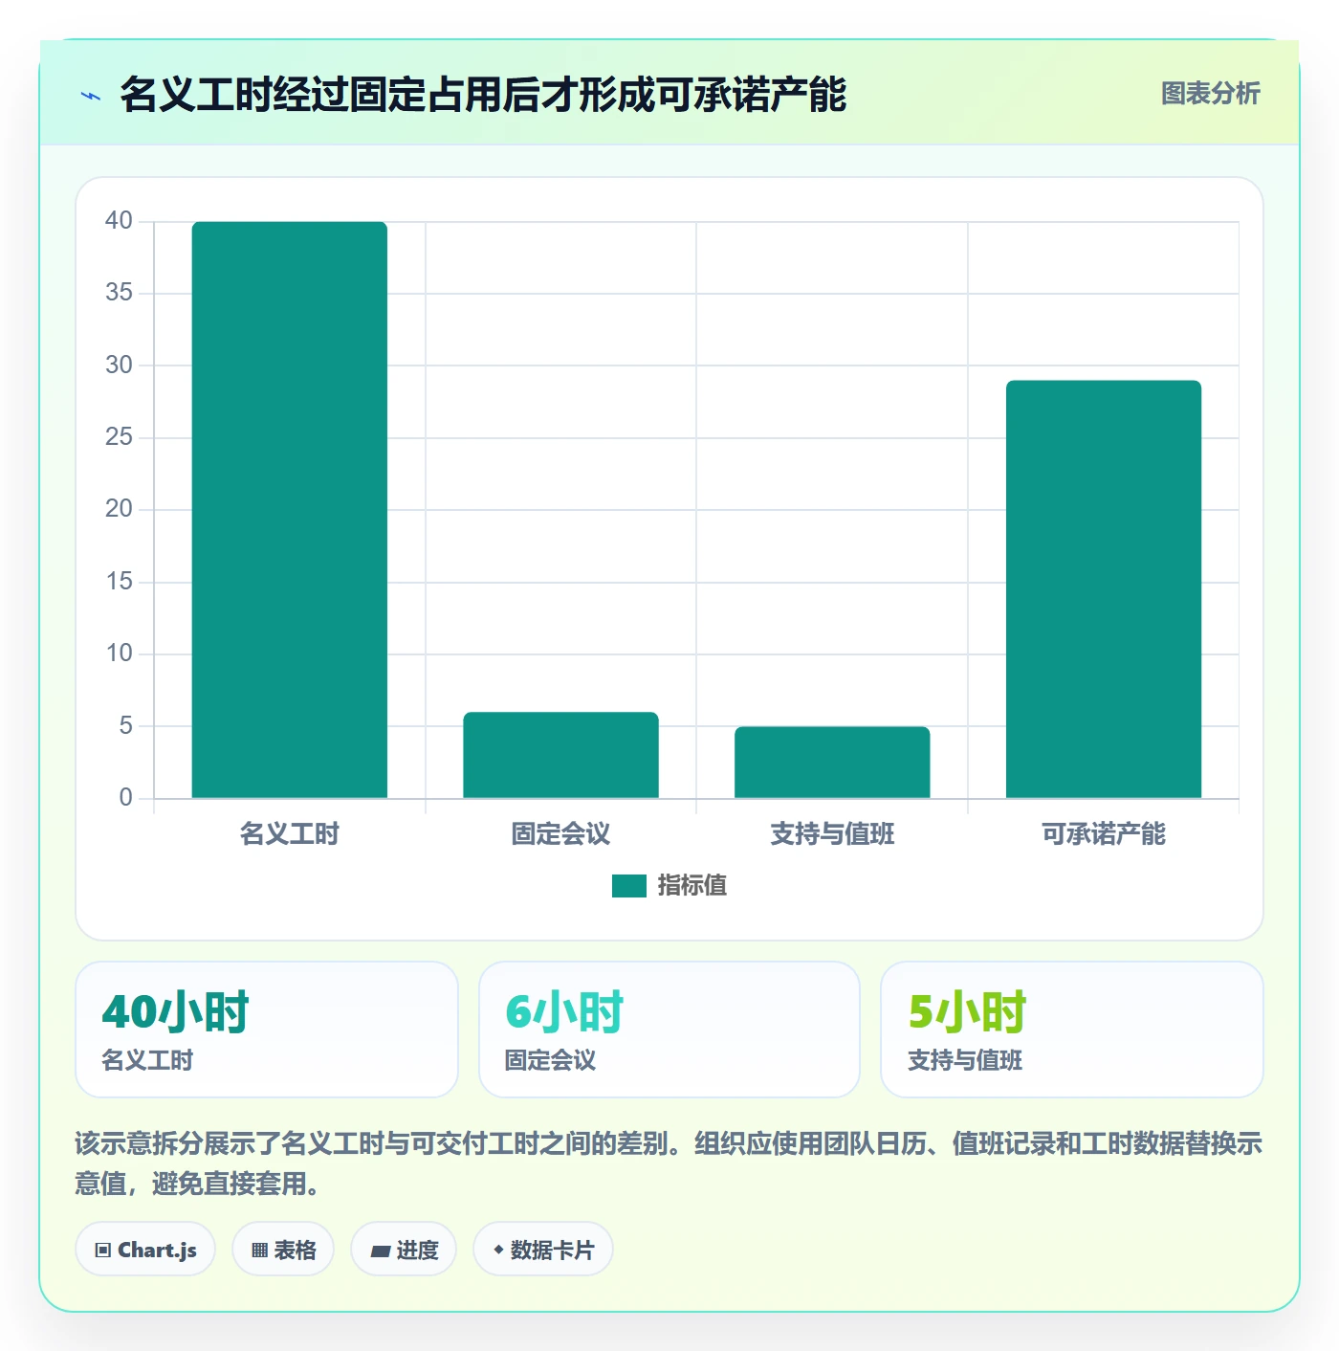Open the 5小时 支持与值班 stat card
Screen dimensions: 1339x1351
tap(1072, 1030)
